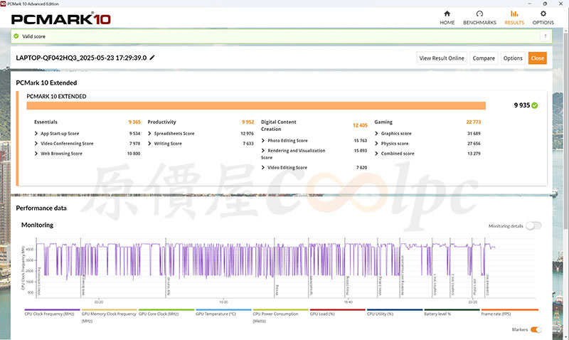Expand App Start-up Score
569x340 pixels.
coord(36,134)
